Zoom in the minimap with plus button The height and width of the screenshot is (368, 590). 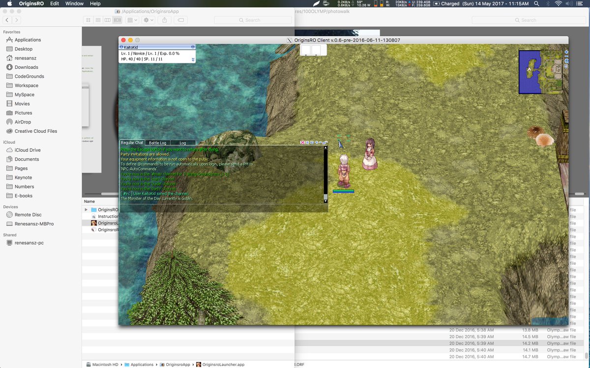566,52
